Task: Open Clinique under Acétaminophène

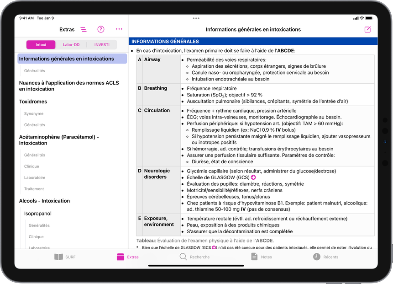Action: click(31, 166)
